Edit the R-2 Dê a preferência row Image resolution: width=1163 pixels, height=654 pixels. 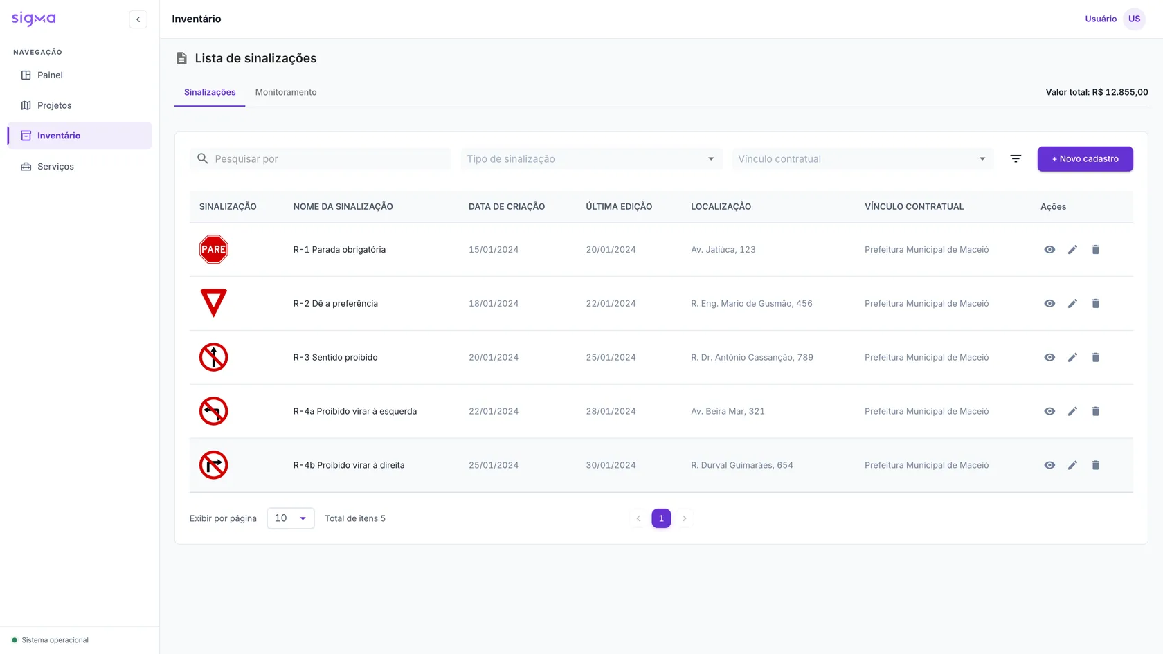(1072, 304)
